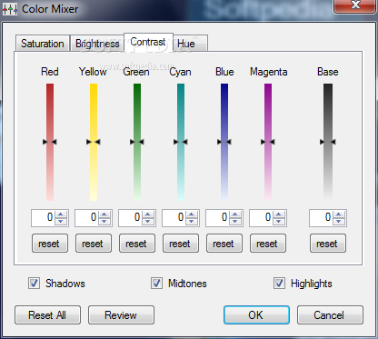This screenshot has width=378, height=339.
Task: Increase the Base value with up arrow
Action: (339, 214)
